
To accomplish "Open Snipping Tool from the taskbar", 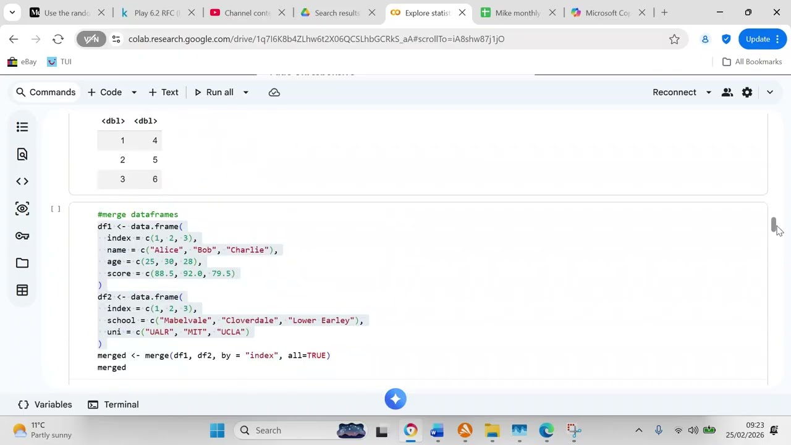I will click(573, 430).
